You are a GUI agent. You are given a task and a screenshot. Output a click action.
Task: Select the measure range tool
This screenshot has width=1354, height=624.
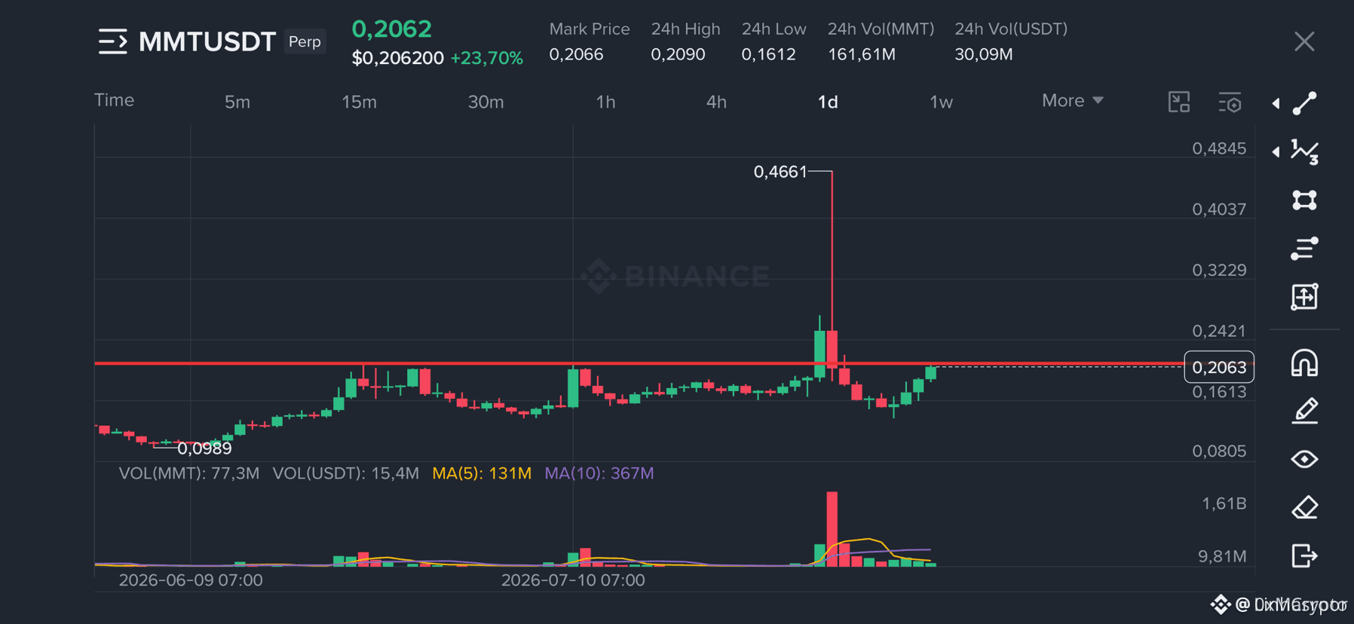pyautogui.click(x=1305, y=296)
